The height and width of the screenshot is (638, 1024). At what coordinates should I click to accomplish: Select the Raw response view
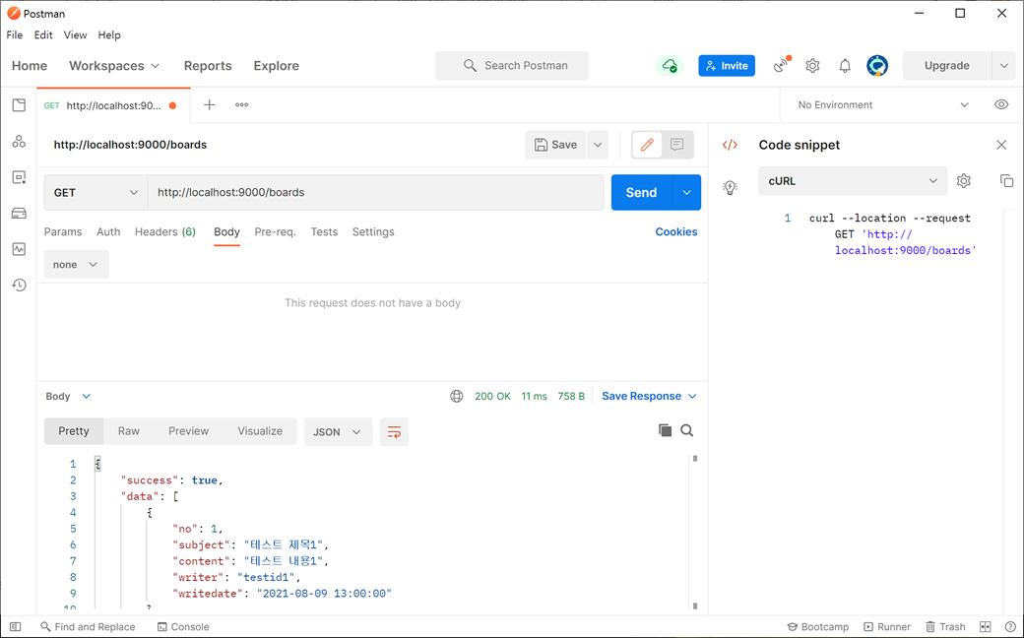point(129,431)
